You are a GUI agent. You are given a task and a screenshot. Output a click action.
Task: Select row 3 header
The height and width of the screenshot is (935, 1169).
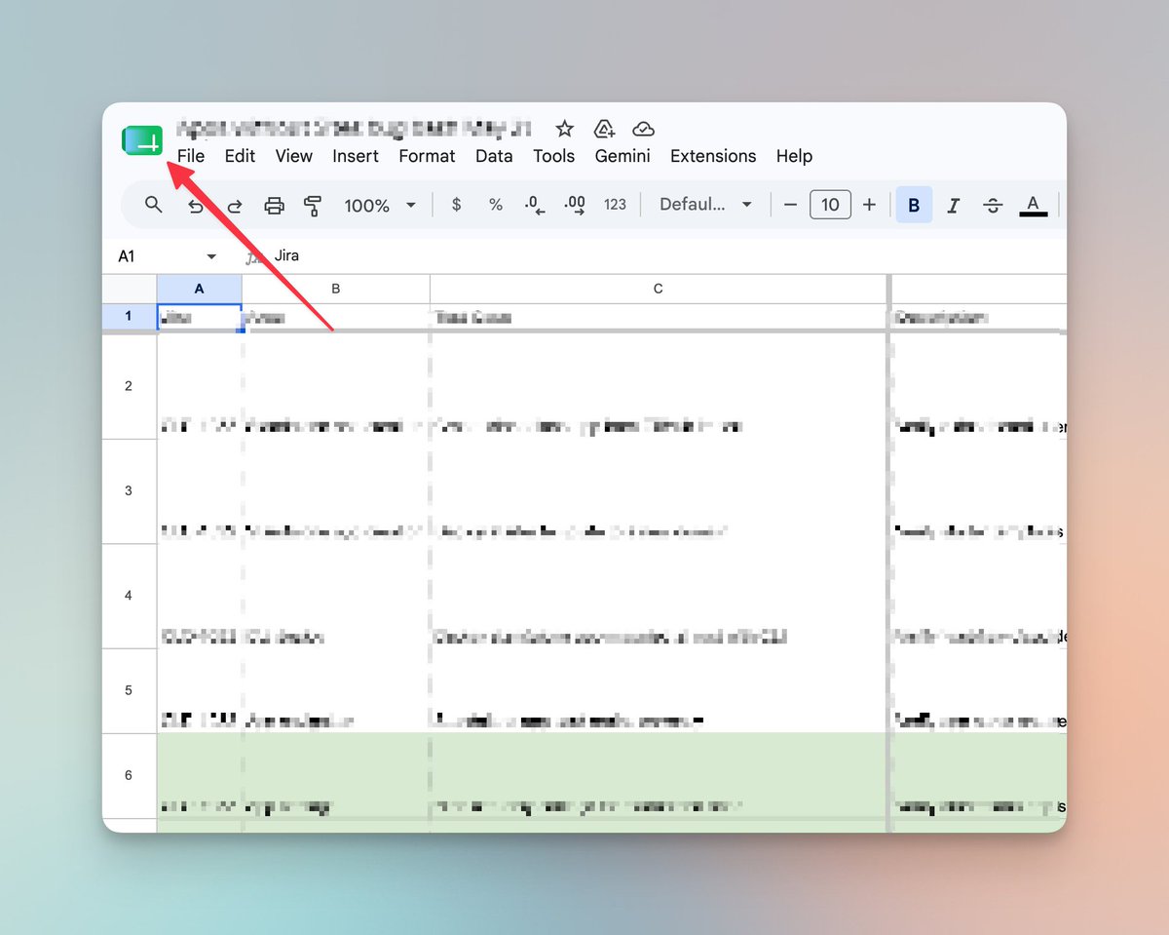129,491
